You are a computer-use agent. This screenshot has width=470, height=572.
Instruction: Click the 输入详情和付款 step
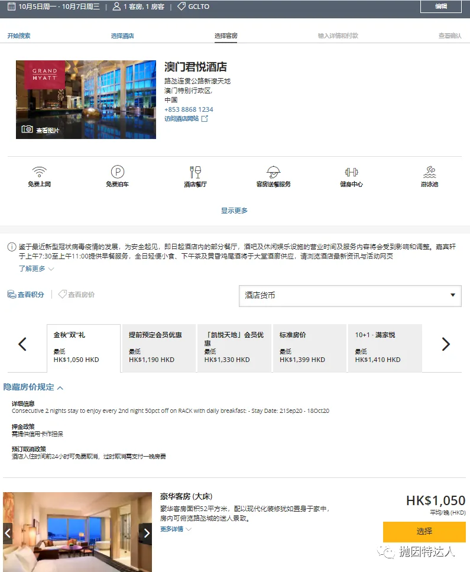pos(338,35)
